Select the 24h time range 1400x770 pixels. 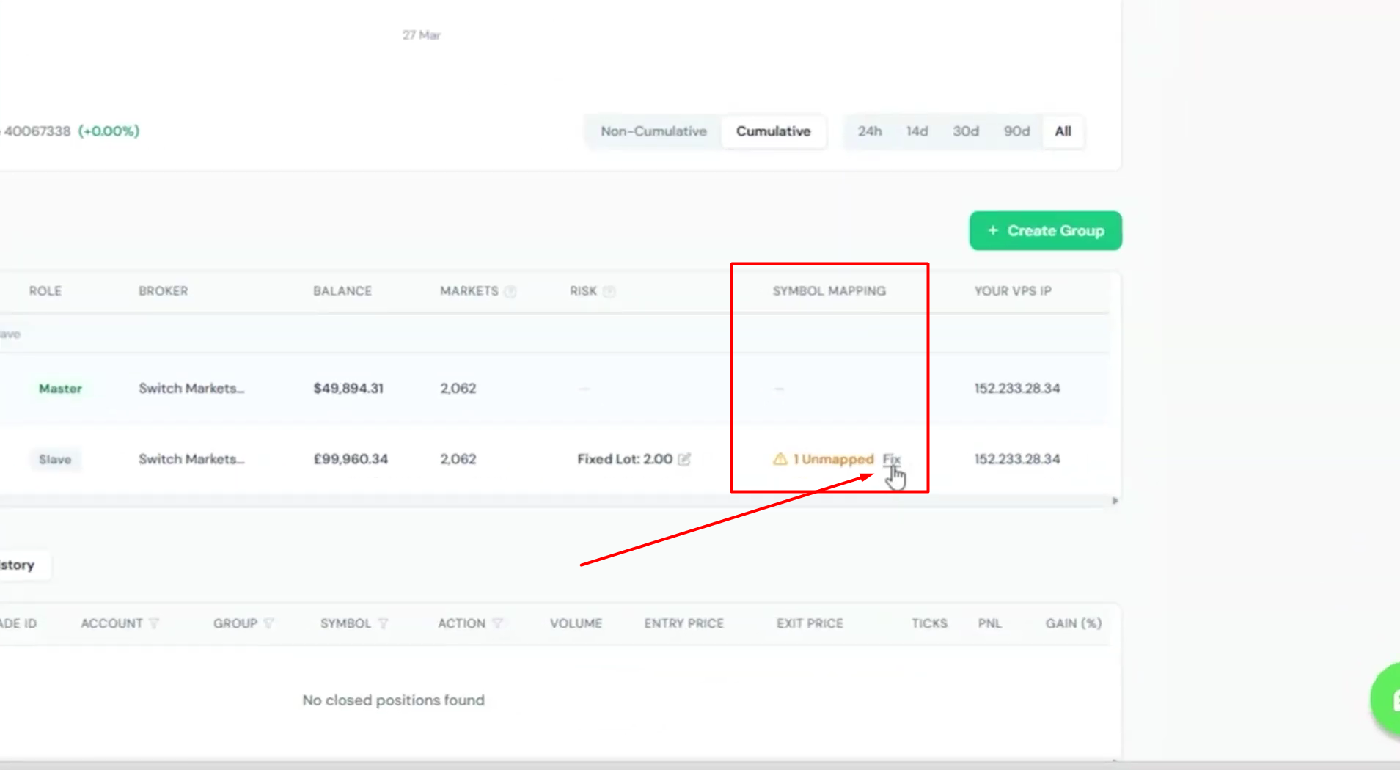(x=870, y=131)
